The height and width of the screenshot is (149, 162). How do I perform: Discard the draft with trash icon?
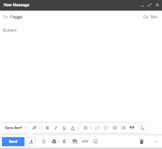click(x=142, y=142)
